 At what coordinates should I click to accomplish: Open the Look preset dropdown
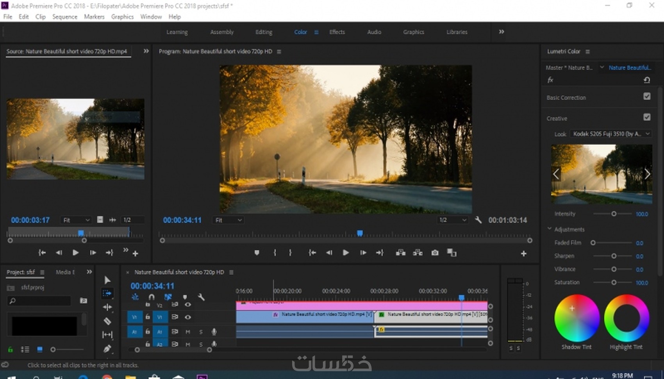click(x=611, y=134)
